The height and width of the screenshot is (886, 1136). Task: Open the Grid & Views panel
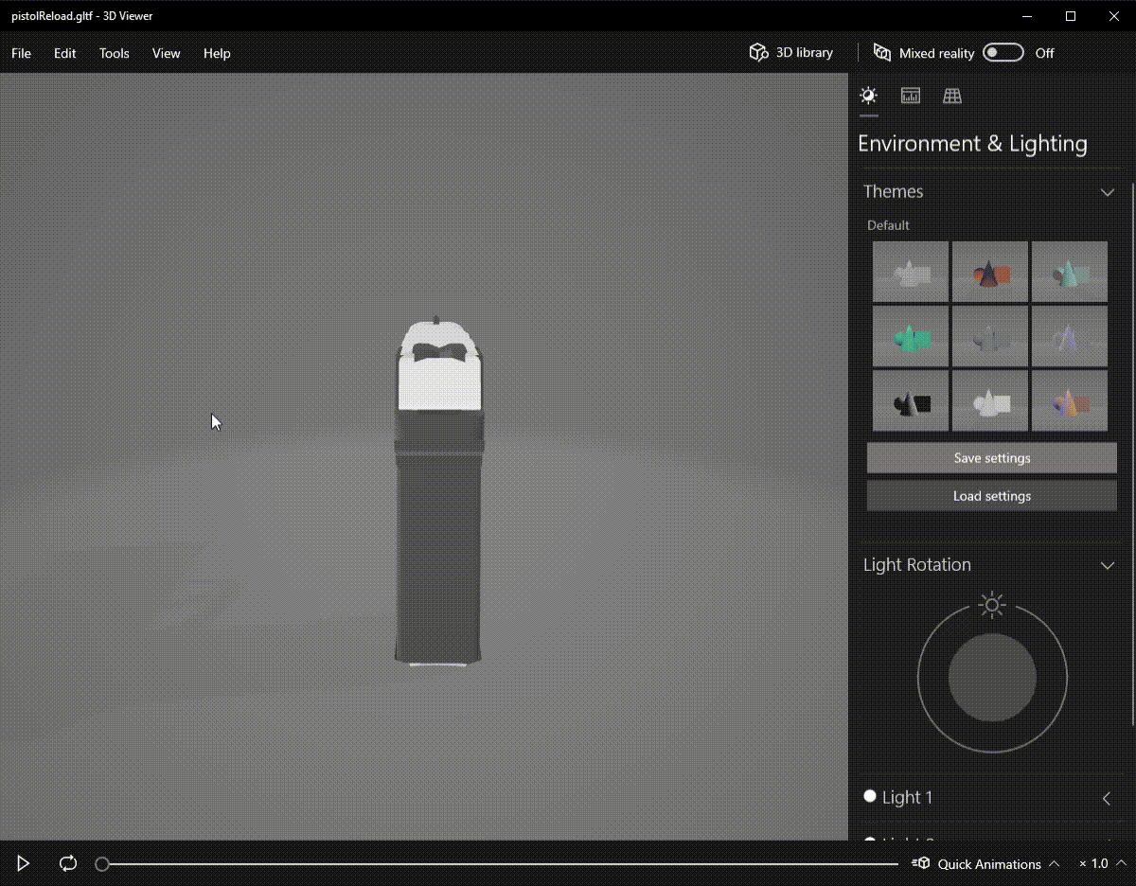[951, 95]
